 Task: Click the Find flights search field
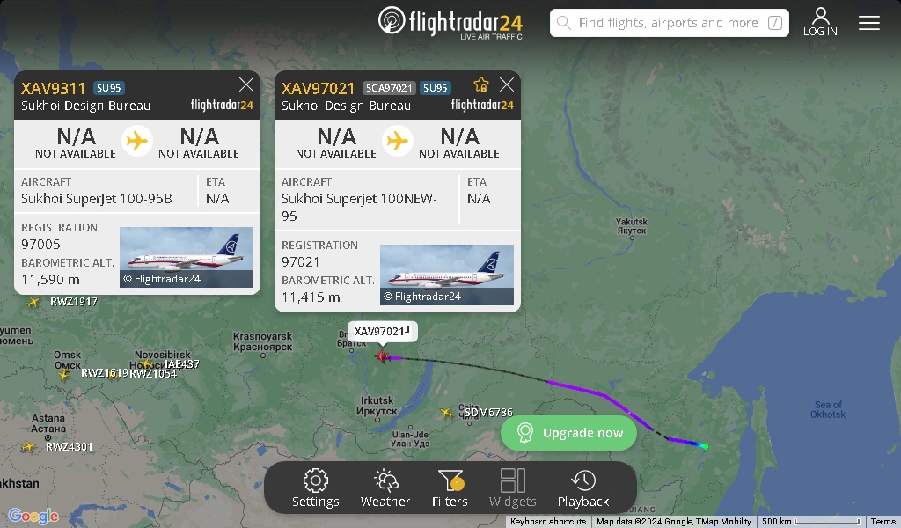click(669, 23)
